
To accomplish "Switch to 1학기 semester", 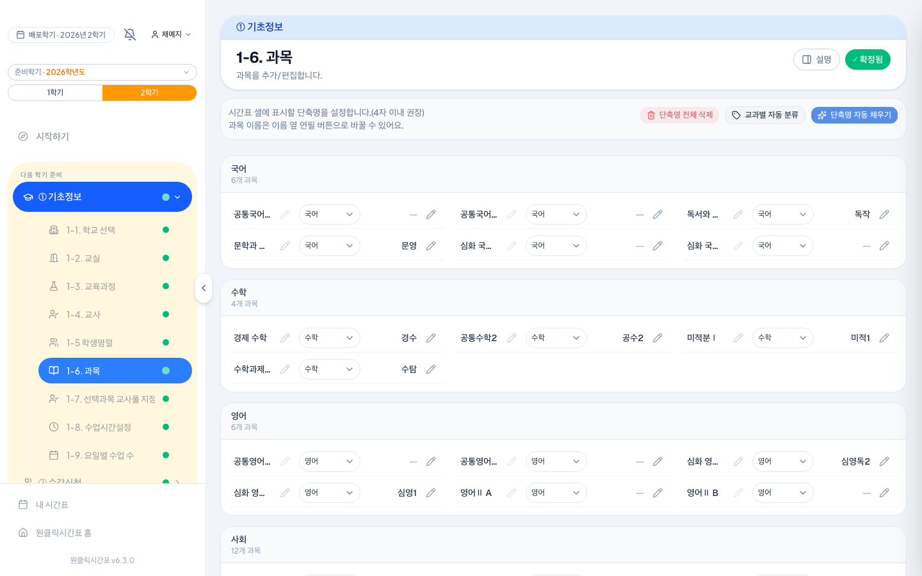I will (x=55, y=93).
